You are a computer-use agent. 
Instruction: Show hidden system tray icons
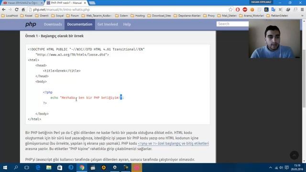[271, 168]
